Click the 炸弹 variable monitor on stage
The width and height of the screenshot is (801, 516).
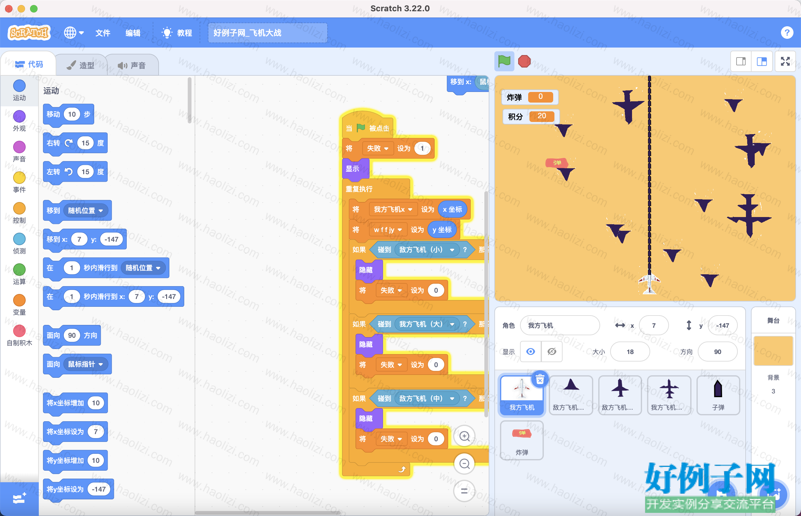(x=529, y=97)
